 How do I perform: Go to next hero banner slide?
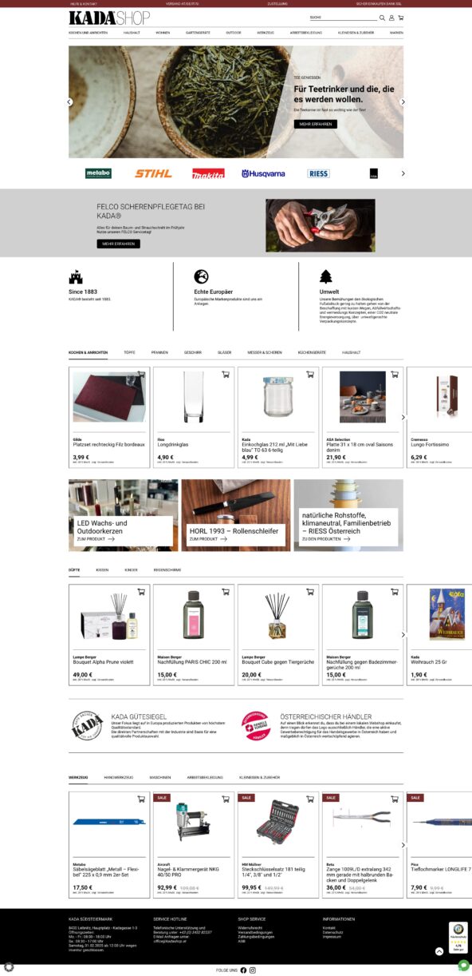click(403, 102)
